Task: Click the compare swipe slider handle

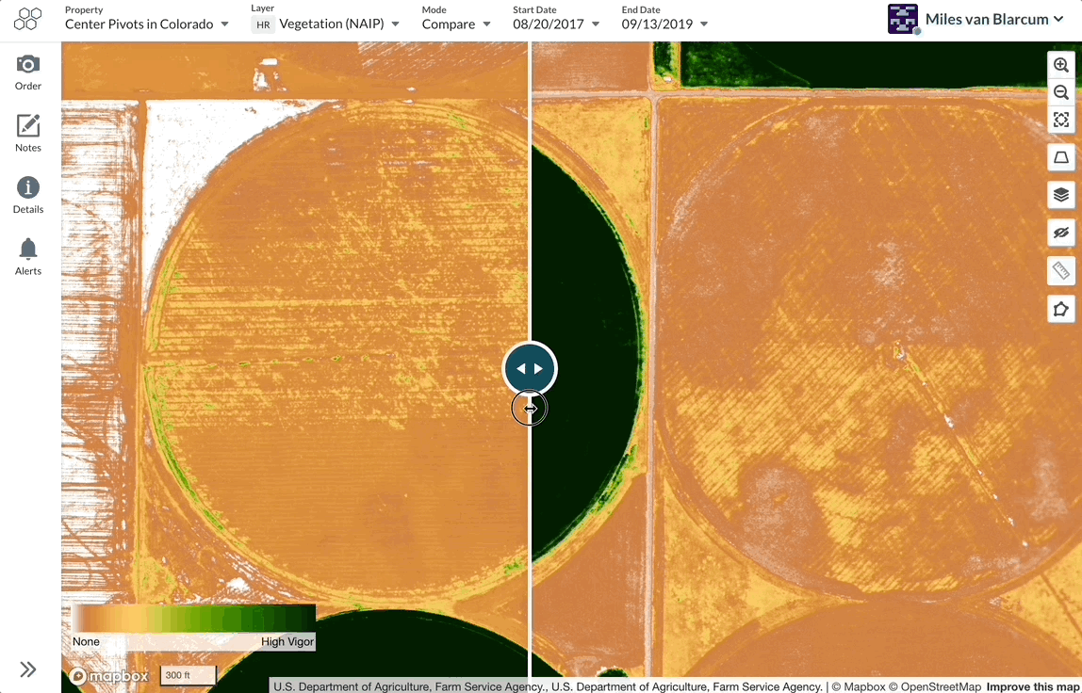Action: point(530,369)
